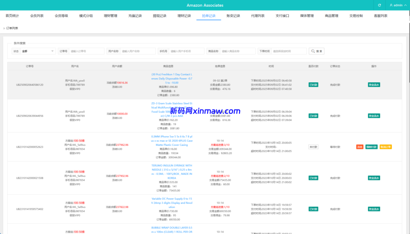Viewport: 410px width, 234px height.
Task: Switch to the 会员列表 tab
Action: tap(38, 15)
